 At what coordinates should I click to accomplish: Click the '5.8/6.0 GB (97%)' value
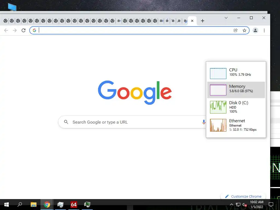241,91
